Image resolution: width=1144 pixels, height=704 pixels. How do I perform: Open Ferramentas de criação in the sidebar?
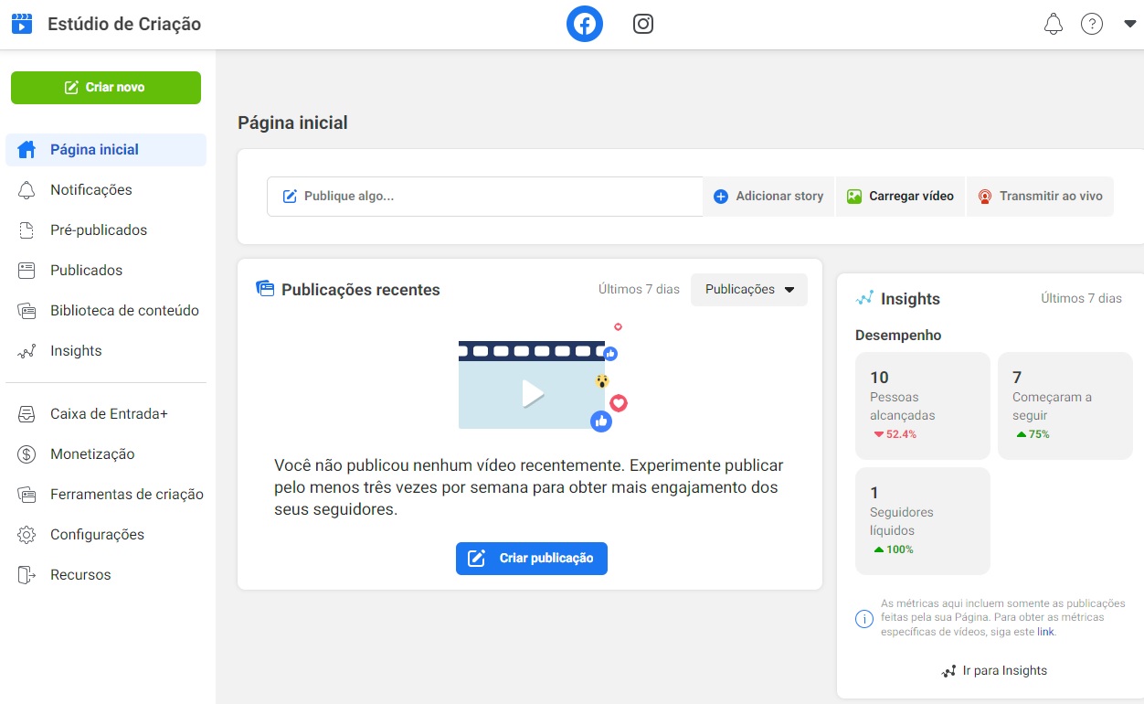[x=106, y=495]
